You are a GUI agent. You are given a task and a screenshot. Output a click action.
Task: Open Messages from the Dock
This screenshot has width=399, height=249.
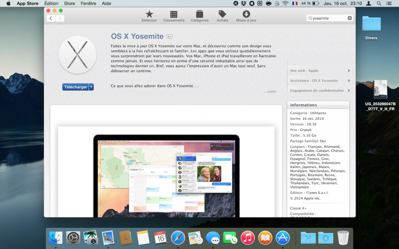(213, 238)
